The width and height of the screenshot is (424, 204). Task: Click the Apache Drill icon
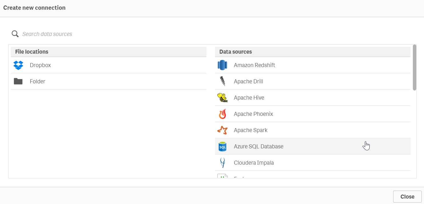222,81
